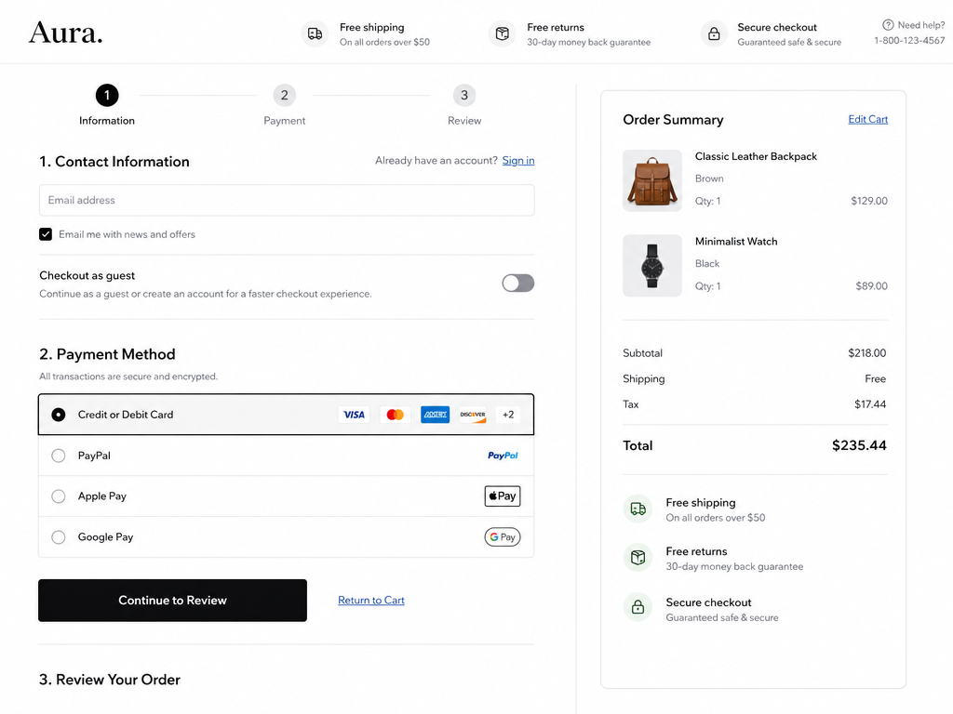Click the +2 more cards badge
The image size is (953, 714).
coord(508,415)
